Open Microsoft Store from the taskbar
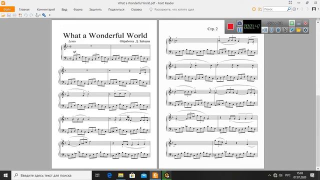The height and width of the screenshot is (180, 320). 132,175
